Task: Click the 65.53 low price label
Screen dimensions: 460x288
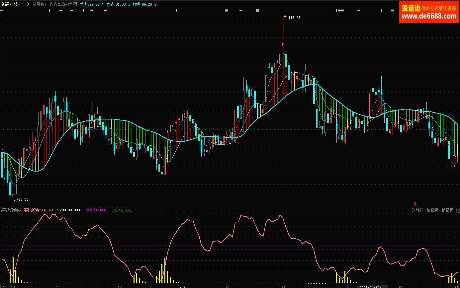Action: [x=23, y=199]
